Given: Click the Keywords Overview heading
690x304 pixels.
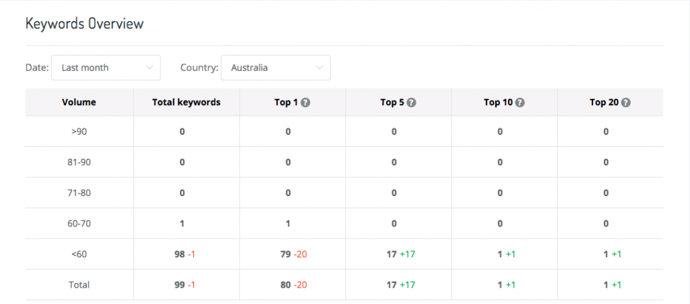Looking at the screenshot, I should pos(84,24).
